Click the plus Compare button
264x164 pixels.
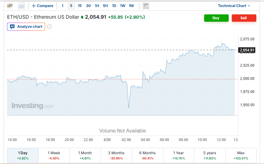point(43,6)
